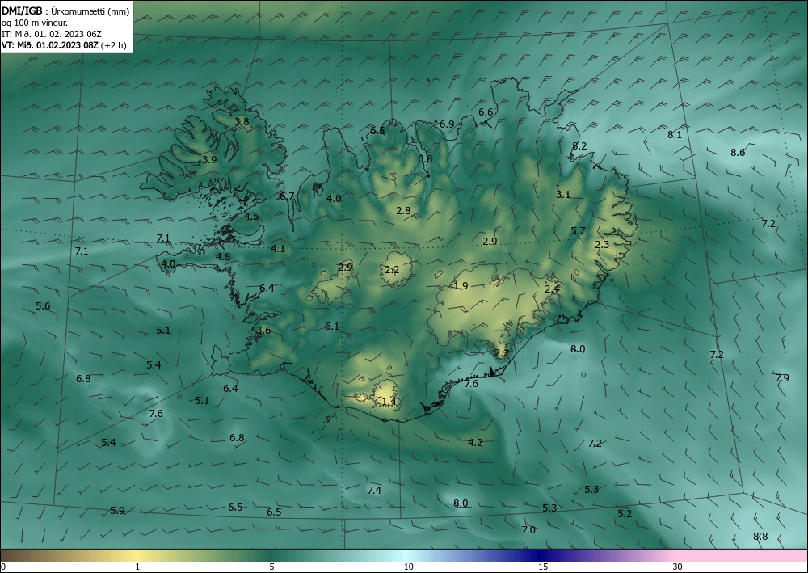This screenshot has width=808, height=573.
Task: Click the yellow segment of the color scale
Action: (x=137, y=555)
